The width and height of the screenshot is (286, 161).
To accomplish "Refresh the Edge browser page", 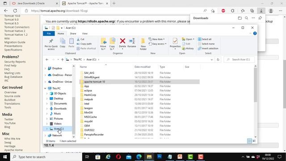I will click(x=15, y=11).
